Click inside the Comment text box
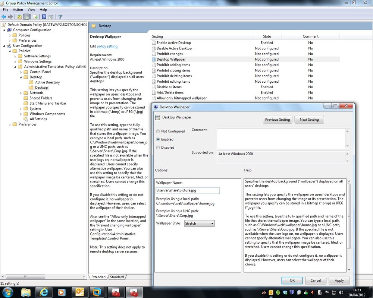The height and width of the screenshot is (298, 373). pyautogui.click(x=281, y=139)
